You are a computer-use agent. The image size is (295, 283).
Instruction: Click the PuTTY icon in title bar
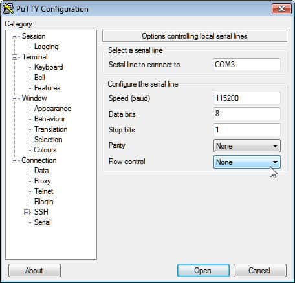8,8
